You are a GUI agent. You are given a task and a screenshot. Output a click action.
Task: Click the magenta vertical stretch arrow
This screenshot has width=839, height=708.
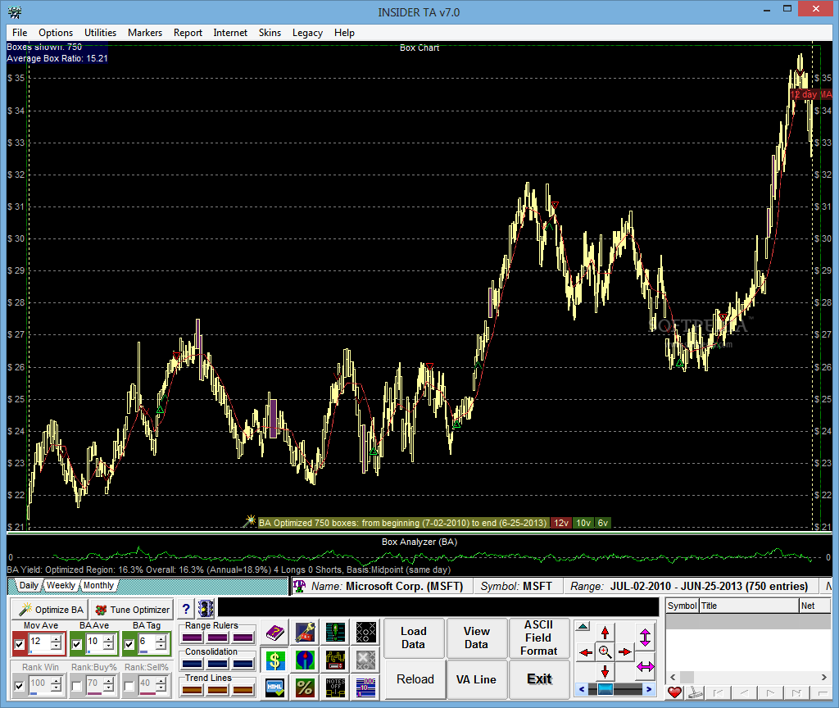pyautogui.click(x=645, y=637)
